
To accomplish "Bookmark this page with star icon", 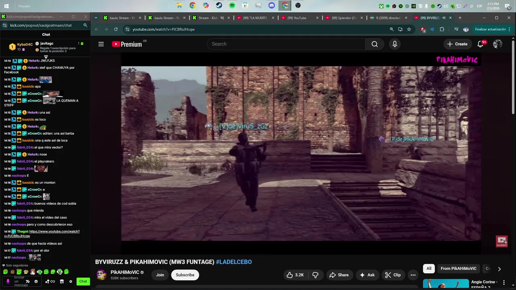I will pos(409,29).
